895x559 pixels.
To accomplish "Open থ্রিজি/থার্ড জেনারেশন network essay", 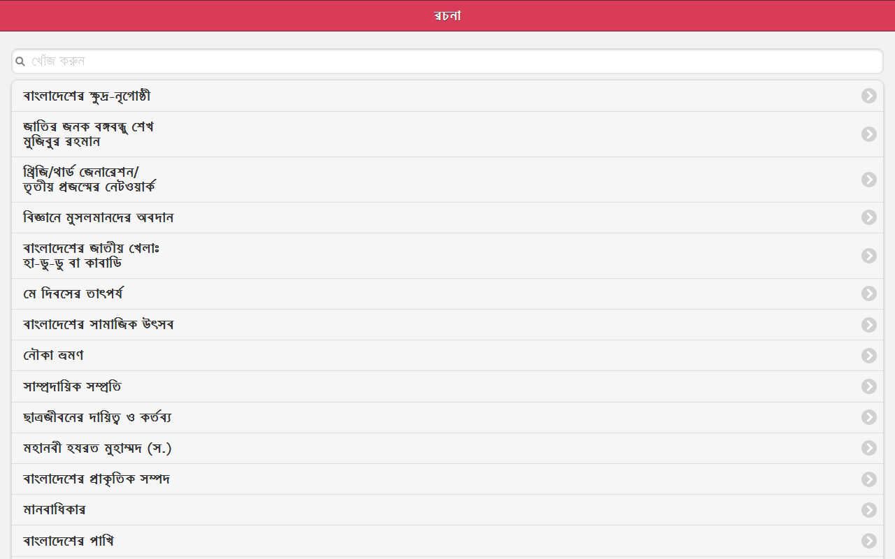I will pos(89,180).
